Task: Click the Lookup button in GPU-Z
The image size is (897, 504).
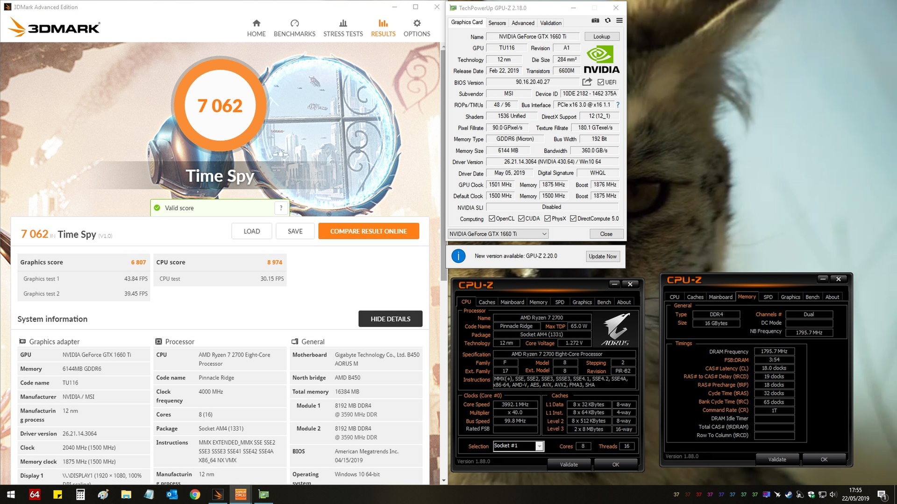Action: [x=601, y=36]
